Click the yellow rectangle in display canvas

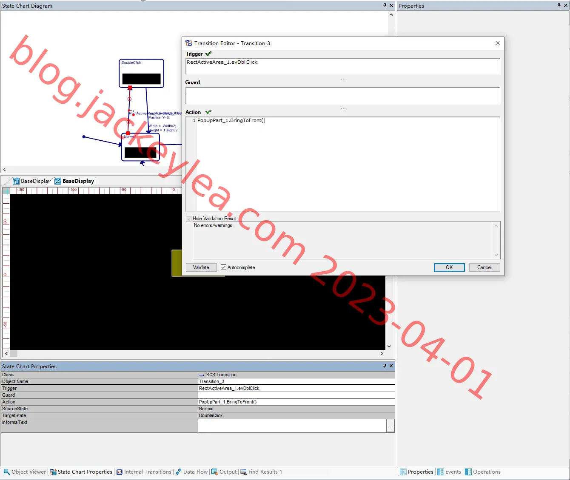coord(177,263)
